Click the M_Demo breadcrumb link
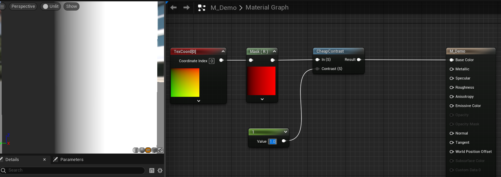This screenshot has height=177, width=501. click(x=223, y=7)
